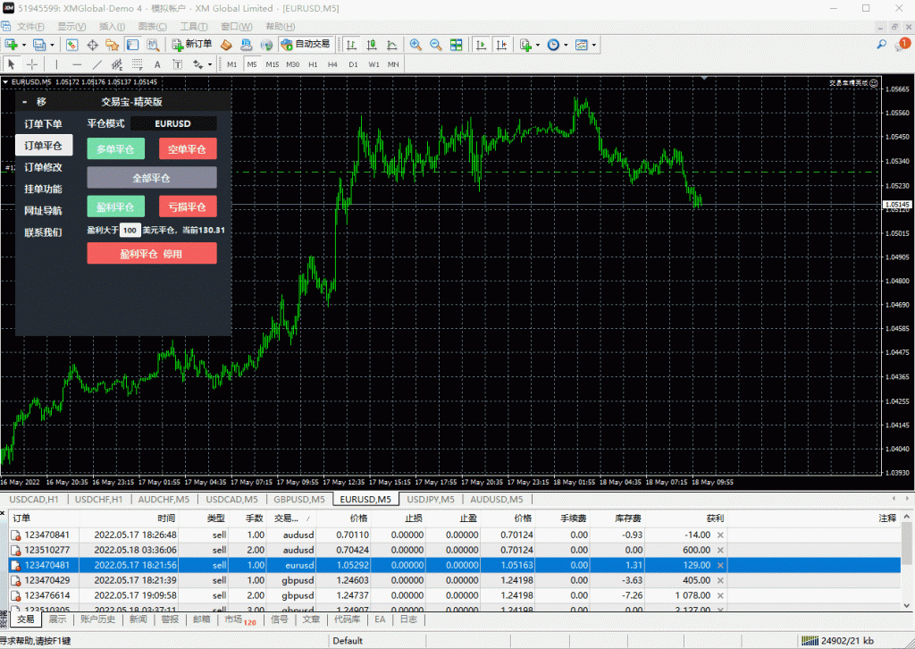Open search with the magnifier icon
This screenshot has height=649, width=915.
[x=882, y=44]
